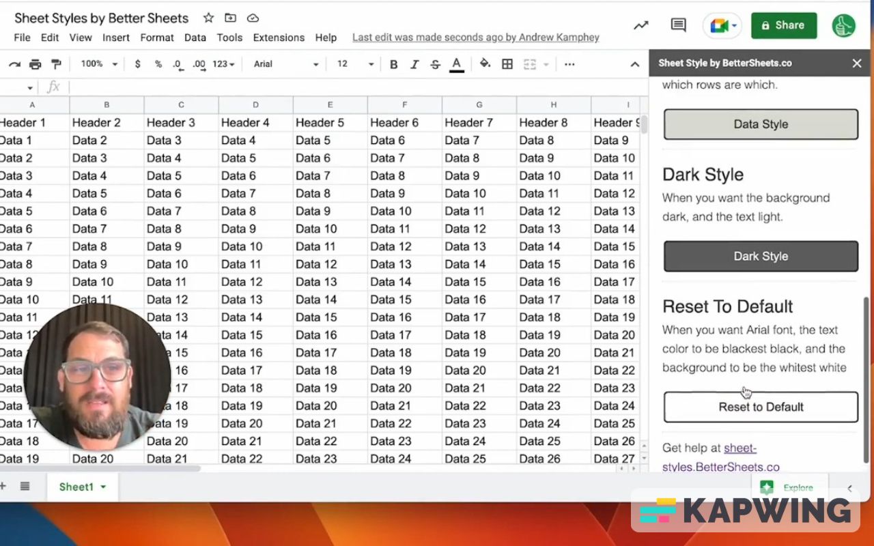Open the borders tool
Viewport: 874px width, 546px height.
point(507,64)
